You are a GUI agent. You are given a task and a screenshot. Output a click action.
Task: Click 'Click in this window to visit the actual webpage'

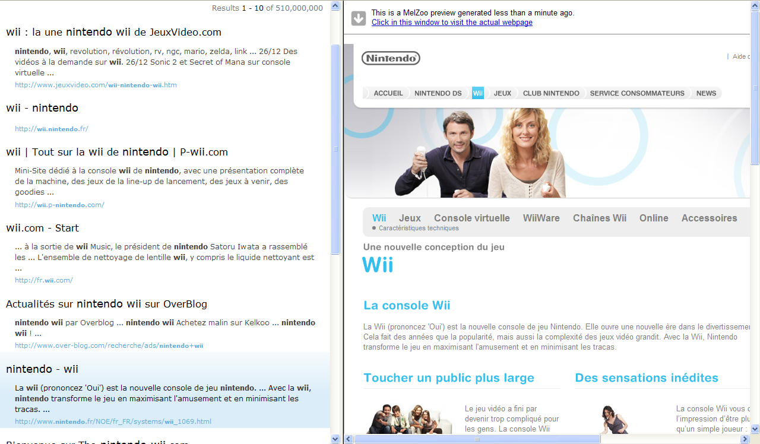pyautogui.click(x=452, y=23)
